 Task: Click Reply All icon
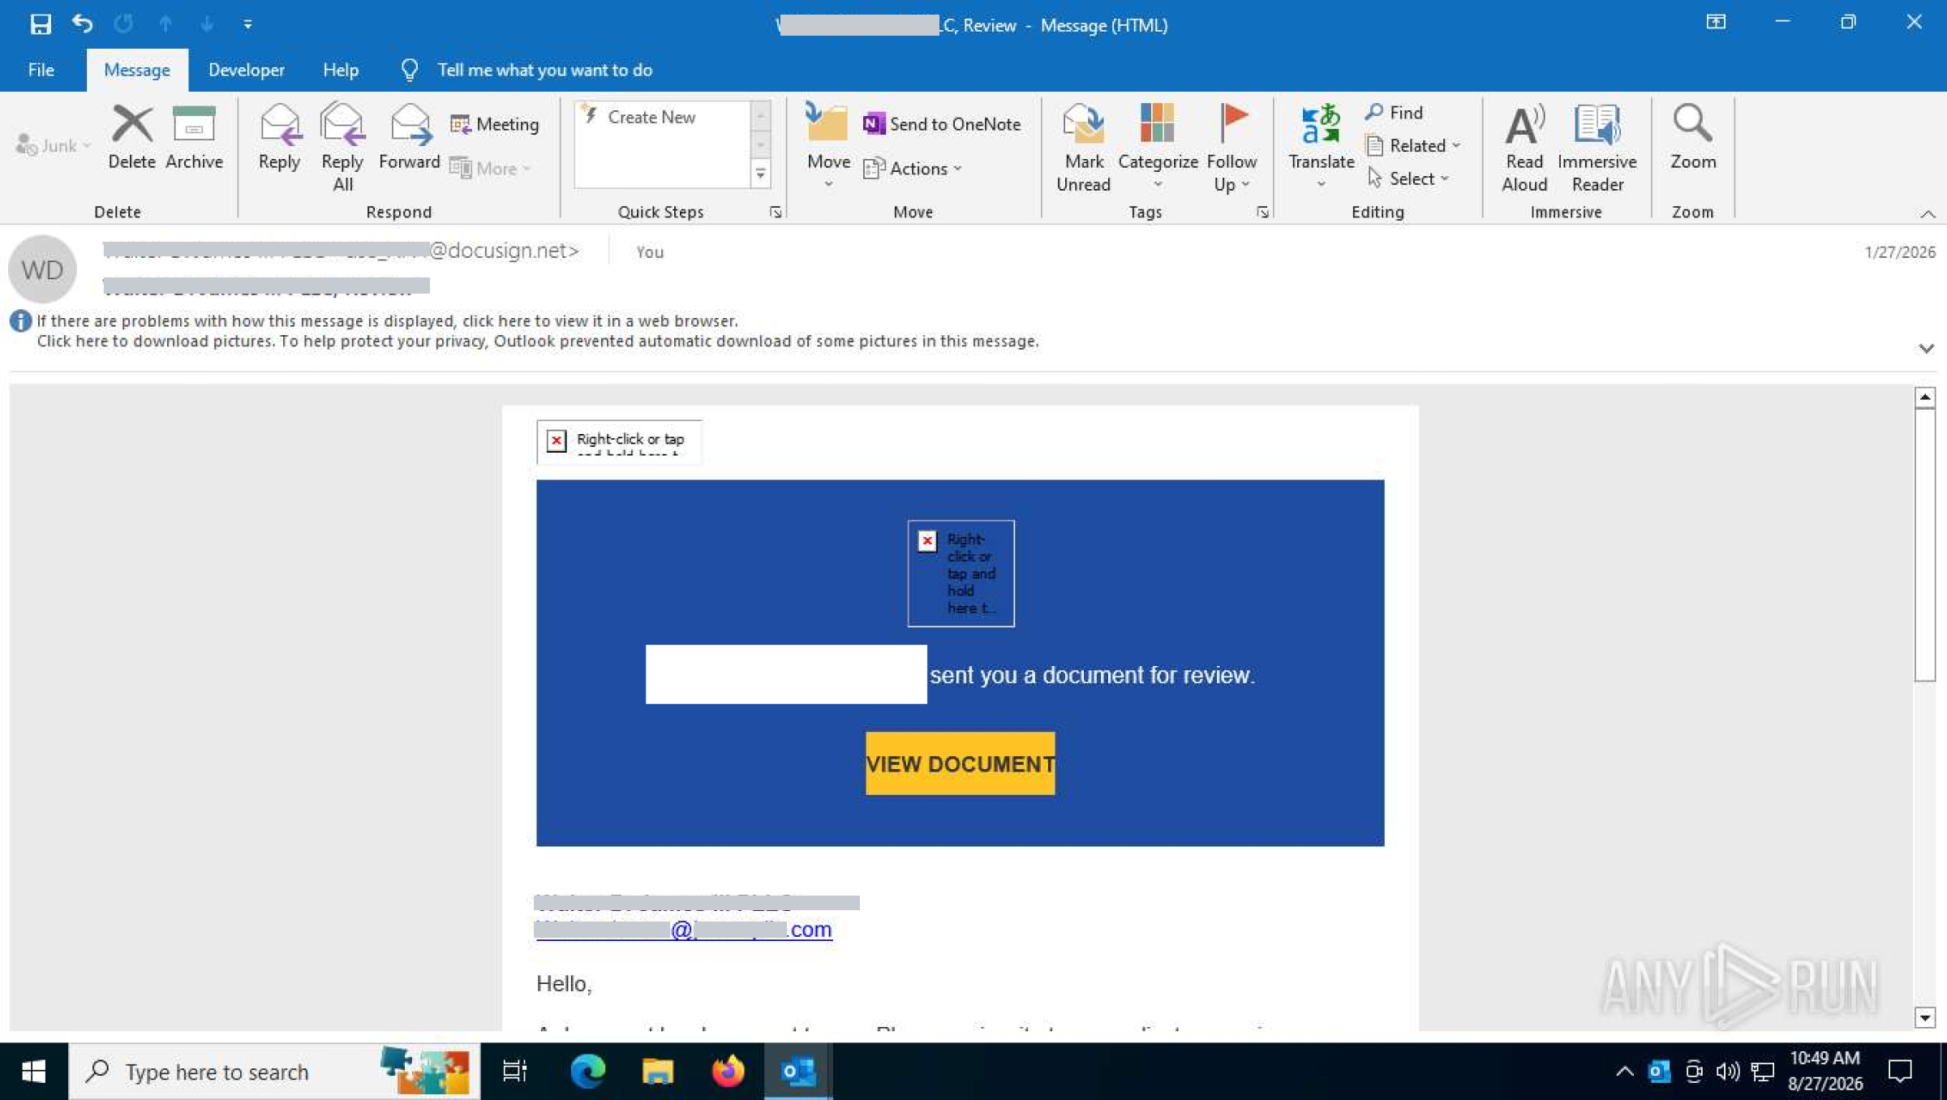coord(342,146)
